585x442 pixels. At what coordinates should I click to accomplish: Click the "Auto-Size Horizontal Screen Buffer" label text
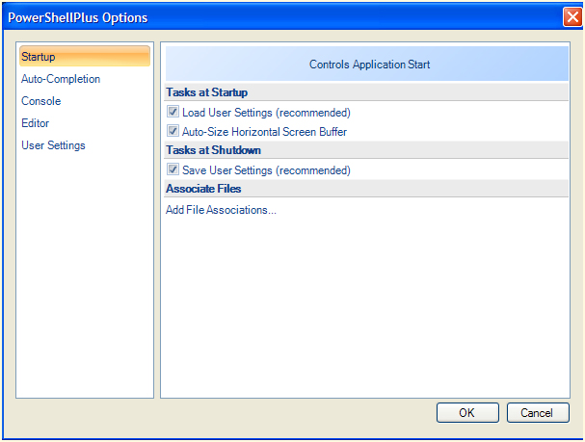[264, 132]
